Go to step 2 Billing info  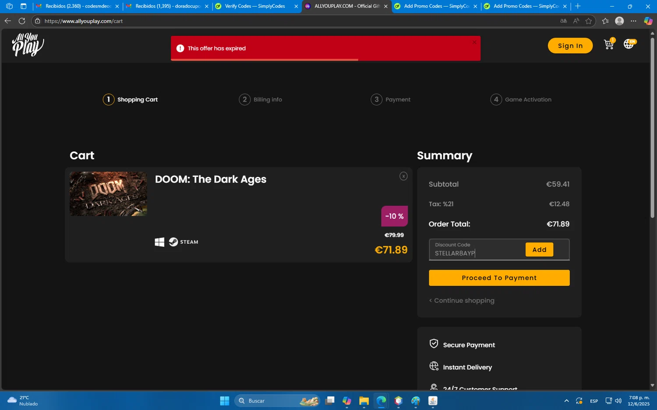coord(261,100)
